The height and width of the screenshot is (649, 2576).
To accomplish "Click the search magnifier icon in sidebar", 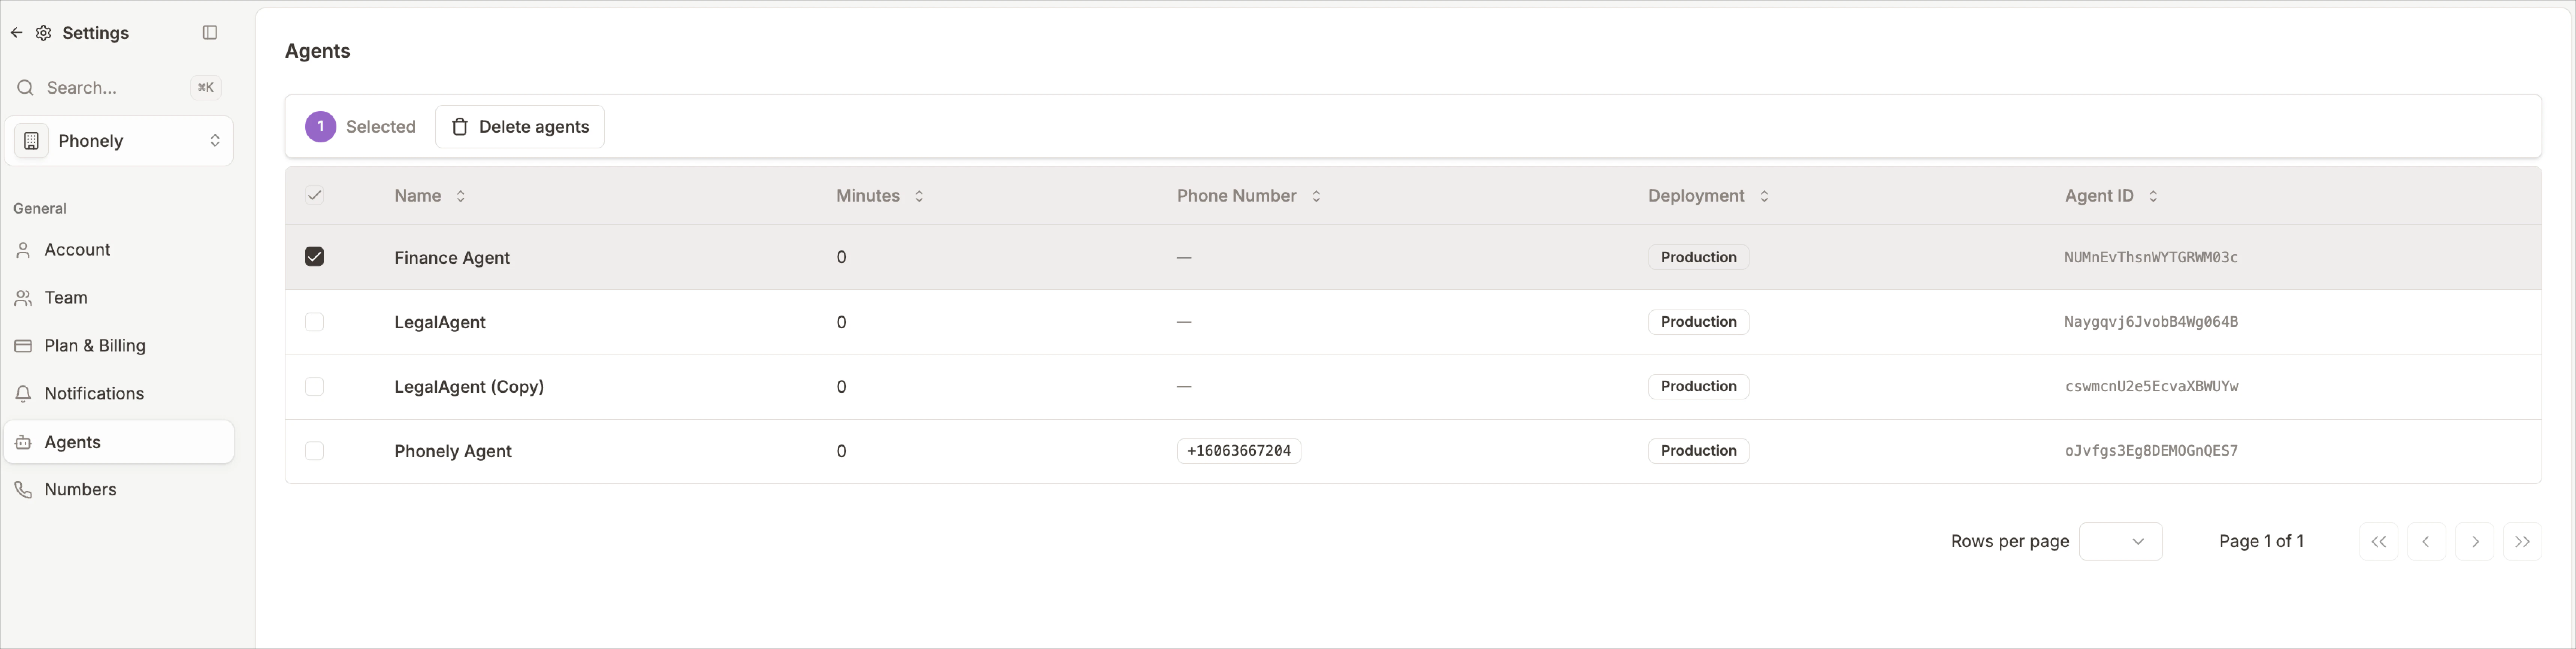I will pyautogui.click(x=25, y=87).
